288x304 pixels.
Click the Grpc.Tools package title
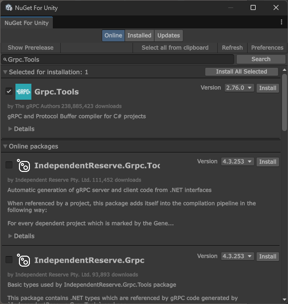[x=57, y=92]
